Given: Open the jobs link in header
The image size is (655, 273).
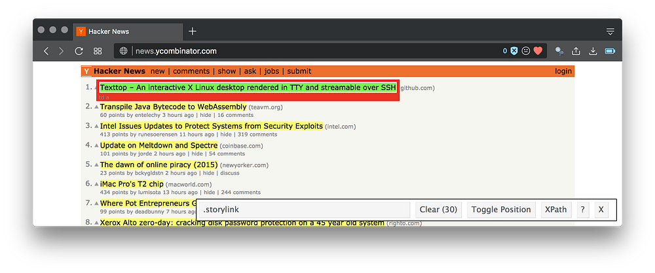Looking at the screenshot, I should click(272, 71).
